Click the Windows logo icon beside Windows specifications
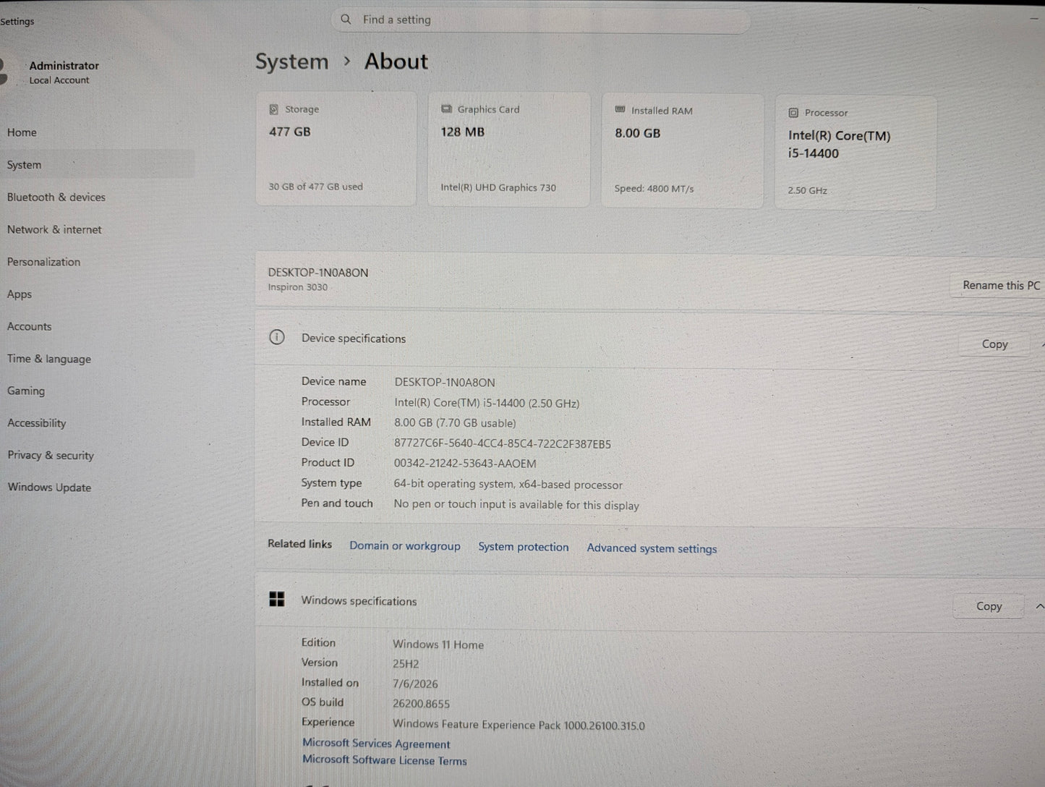This screenshot has height=787, width=1045. pos(276,599)
